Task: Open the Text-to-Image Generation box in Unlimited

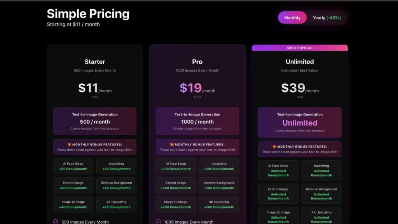Action: click(300, 122)
